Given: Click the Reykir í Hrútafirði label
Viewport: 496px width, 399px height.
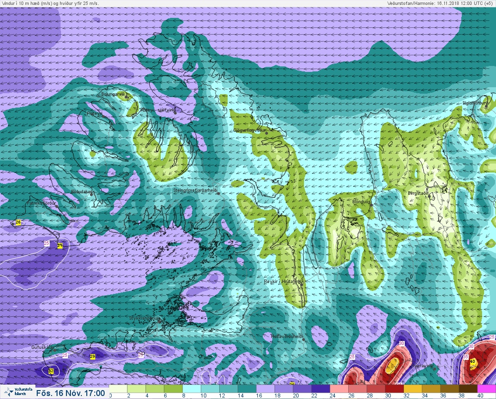Looking at the screenshot, I should tap(283, 282).
